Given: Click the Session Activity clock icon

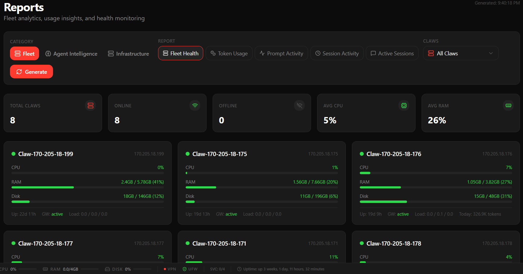Looking at the screenshot, I should [318, 53].
